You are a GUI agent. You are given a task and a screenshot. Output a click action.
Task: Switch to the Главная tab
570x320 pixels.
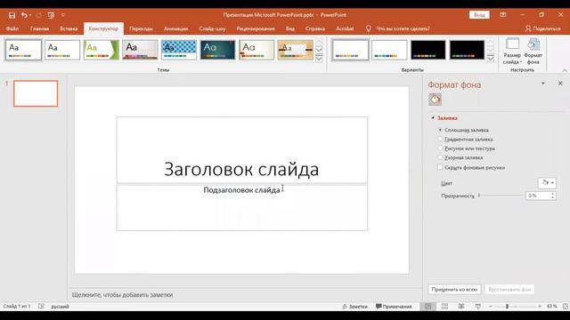(x=39, y=28)
